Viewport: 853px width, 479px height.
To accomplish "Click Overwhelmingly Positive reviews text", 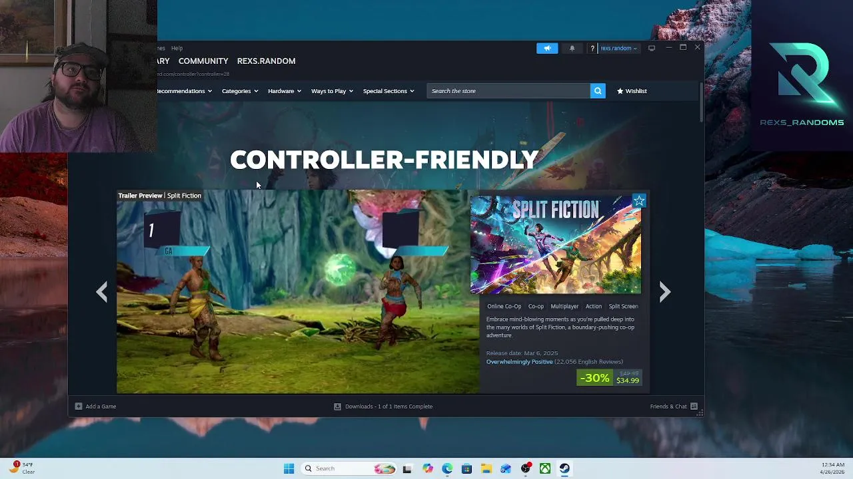I will click(x=519, y=362).
